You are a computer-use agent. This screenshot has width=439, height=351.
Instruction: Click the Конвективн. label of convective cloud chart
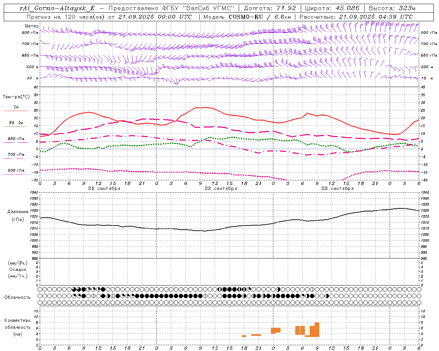(17, 320)
